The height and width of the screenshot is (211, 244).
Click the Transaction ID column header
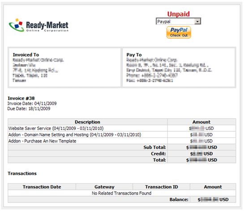pos(162,187)
